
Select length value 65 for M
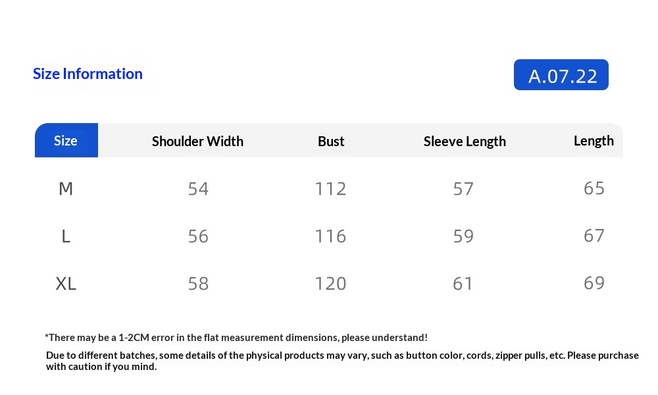click(x=594, y=188)
